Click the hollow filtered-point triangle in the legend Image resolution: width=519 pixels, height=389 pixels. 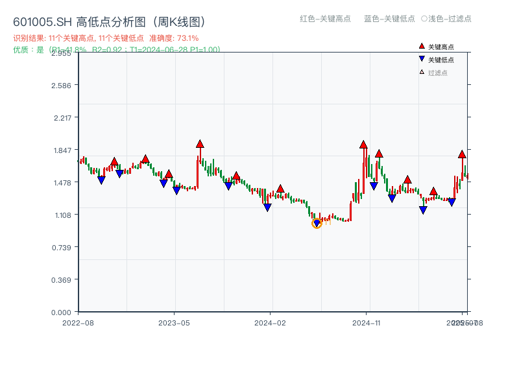(422, 72)
